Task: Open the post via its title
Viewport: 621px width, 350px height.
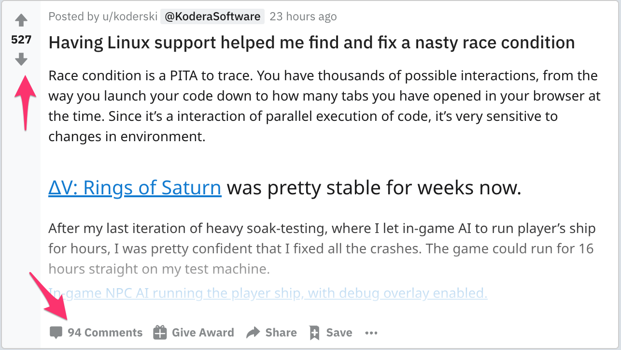Action: point(311,43)
